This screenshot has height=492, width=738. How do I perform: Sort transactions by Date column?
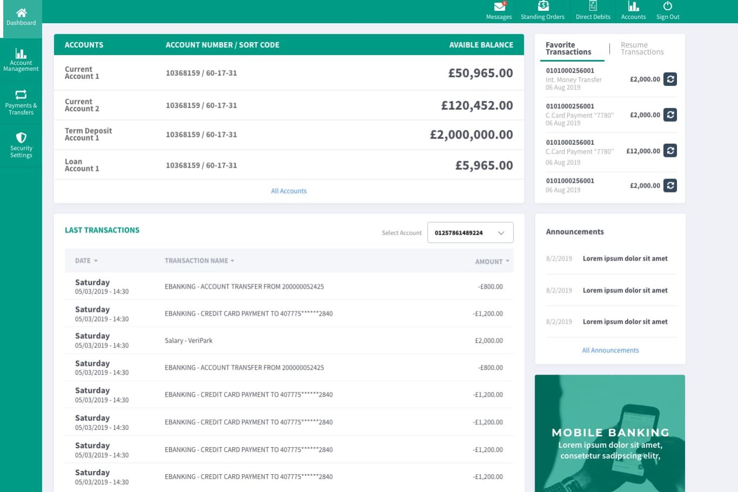(86, 261)
